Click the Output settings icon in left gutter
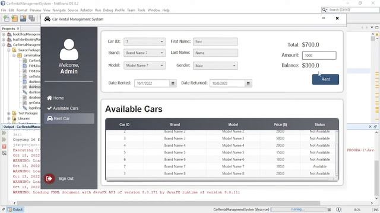Screen dimensions: 380x213 click(x=4, y=153)
